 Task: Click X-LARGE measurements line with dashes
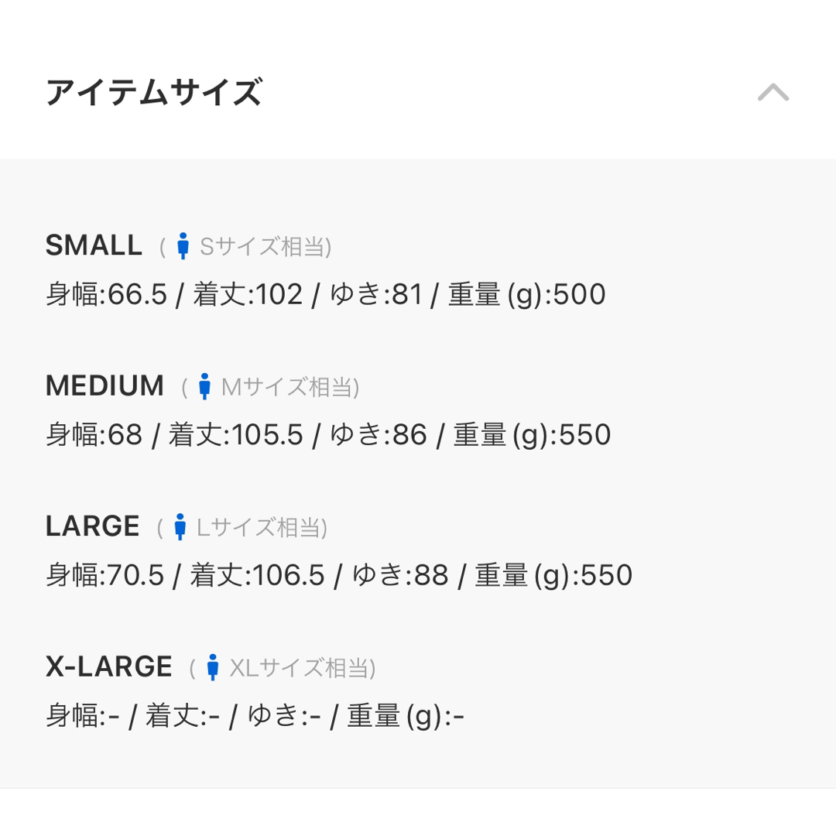click(255, 715)
